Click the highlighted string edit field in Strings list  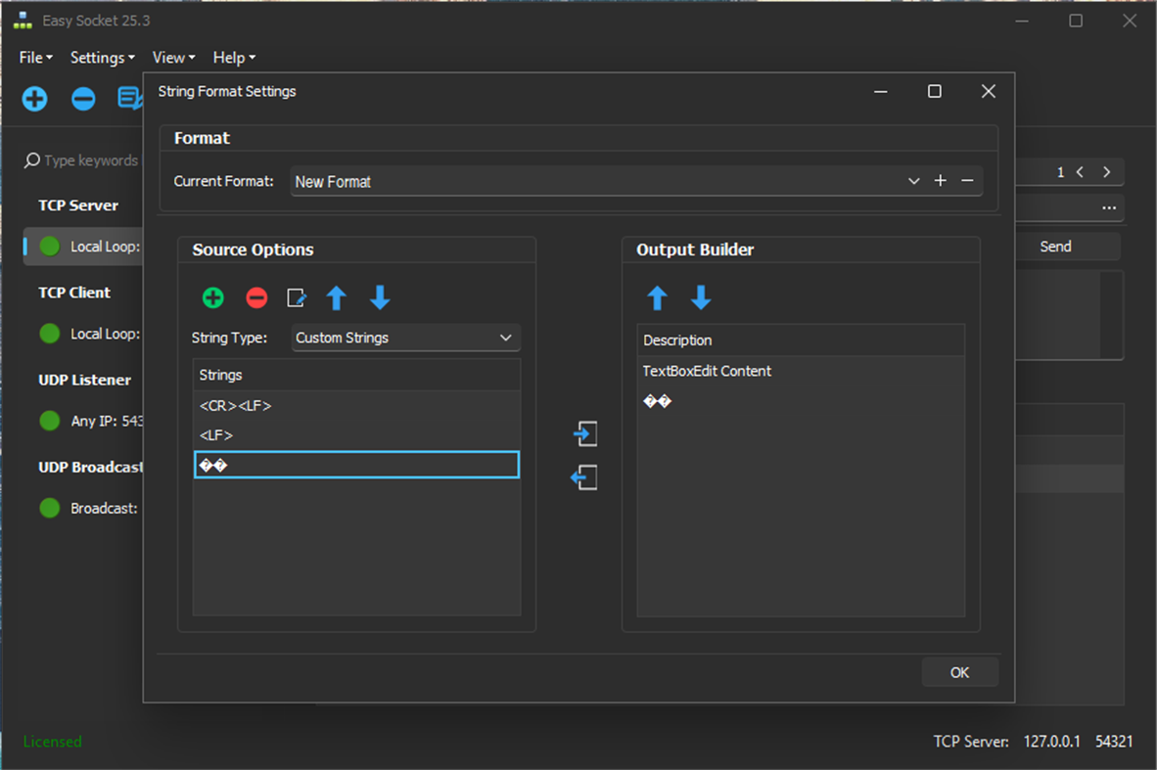(356, 465)
